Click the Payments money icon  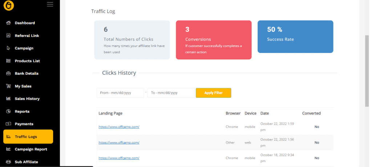(x=8, y=124)
